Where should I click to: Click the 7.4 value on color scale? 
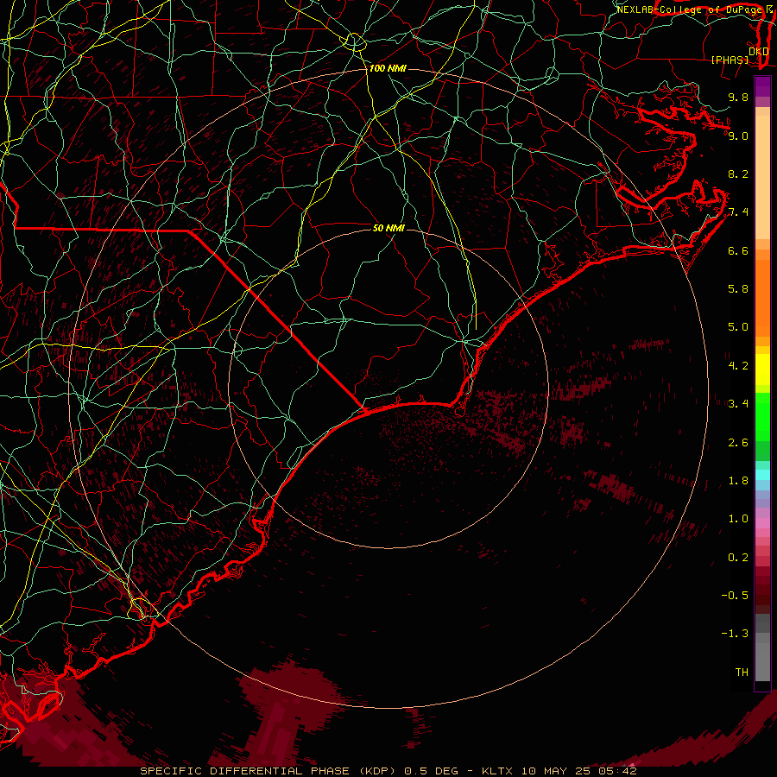coord(738,212)
